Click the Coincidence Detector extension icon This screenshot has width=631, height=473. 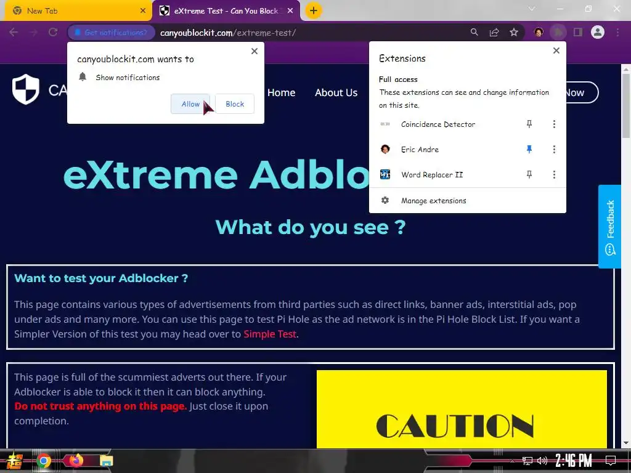[x=385, y=124]
